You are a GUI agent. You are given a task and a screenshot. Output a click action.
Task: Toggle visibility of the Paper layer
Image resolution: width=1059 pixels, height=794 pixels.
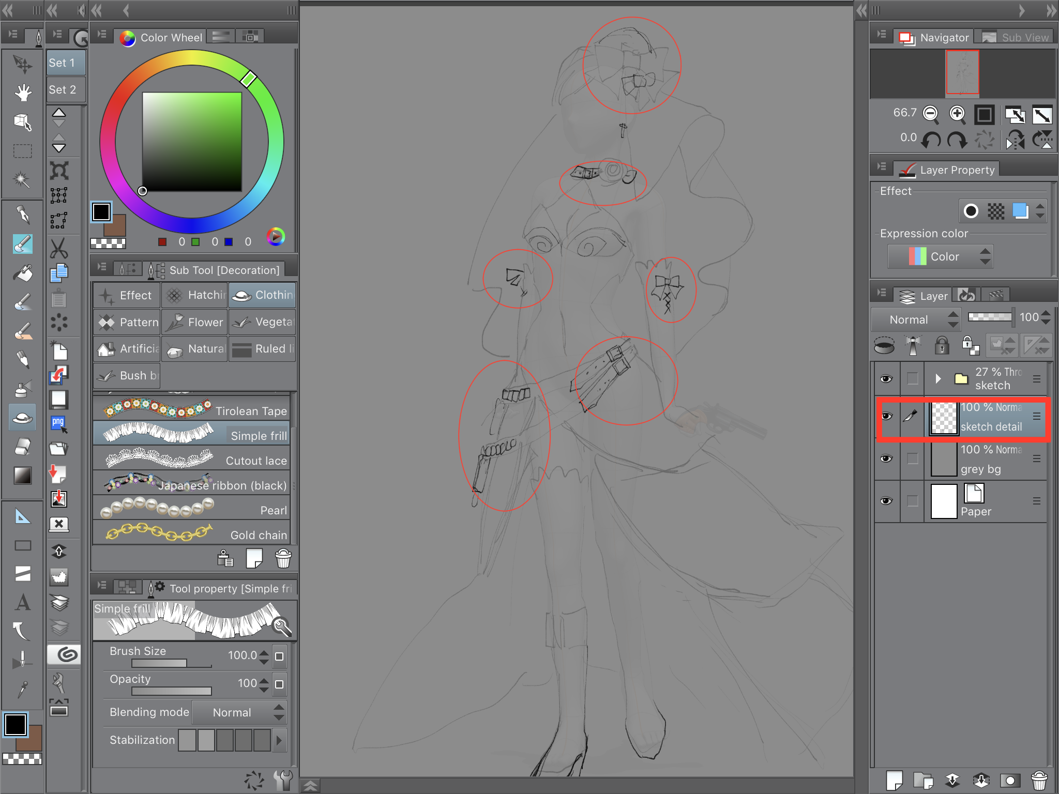point(886,501)
